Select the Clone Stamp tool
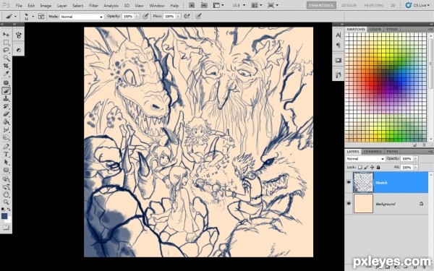This screenshot has height=271, width=434. click(x=6, y=98)
